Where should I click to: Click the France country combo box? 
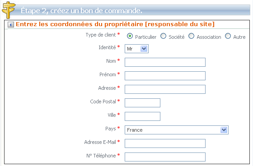[177, 130]
